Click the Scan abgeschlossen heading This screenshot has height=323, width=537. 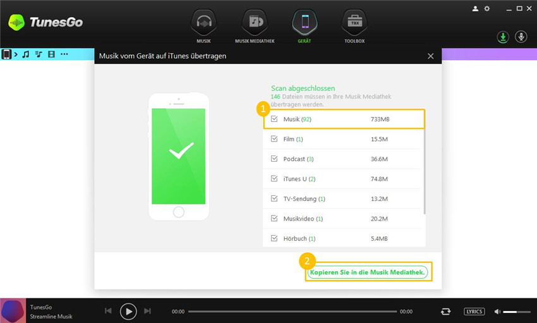point(303,88)
